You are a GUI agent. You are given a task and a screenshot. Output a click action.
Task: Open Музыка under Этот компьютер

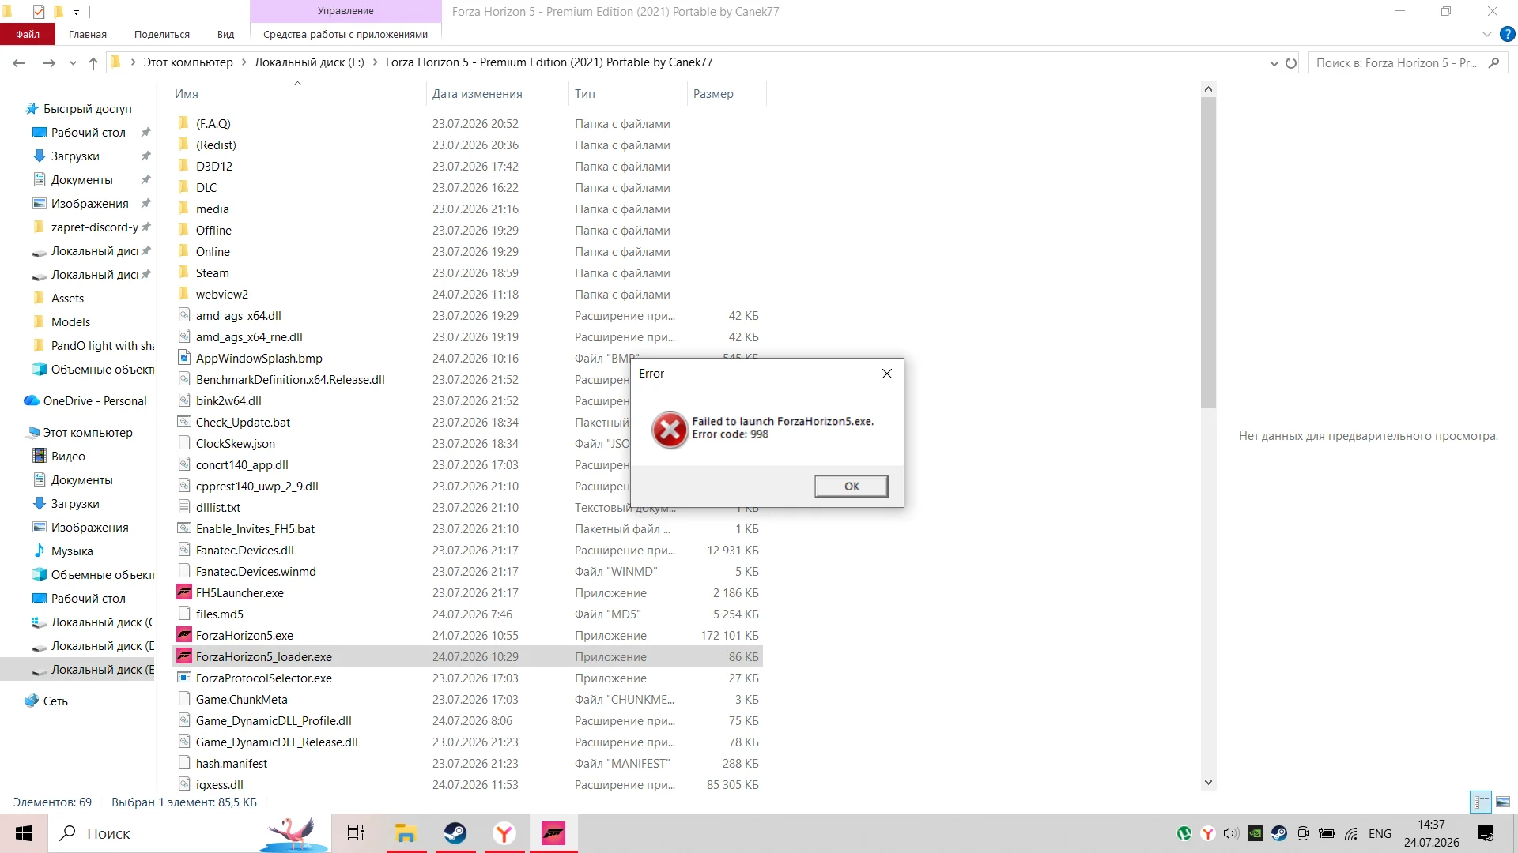pos(72,551)
